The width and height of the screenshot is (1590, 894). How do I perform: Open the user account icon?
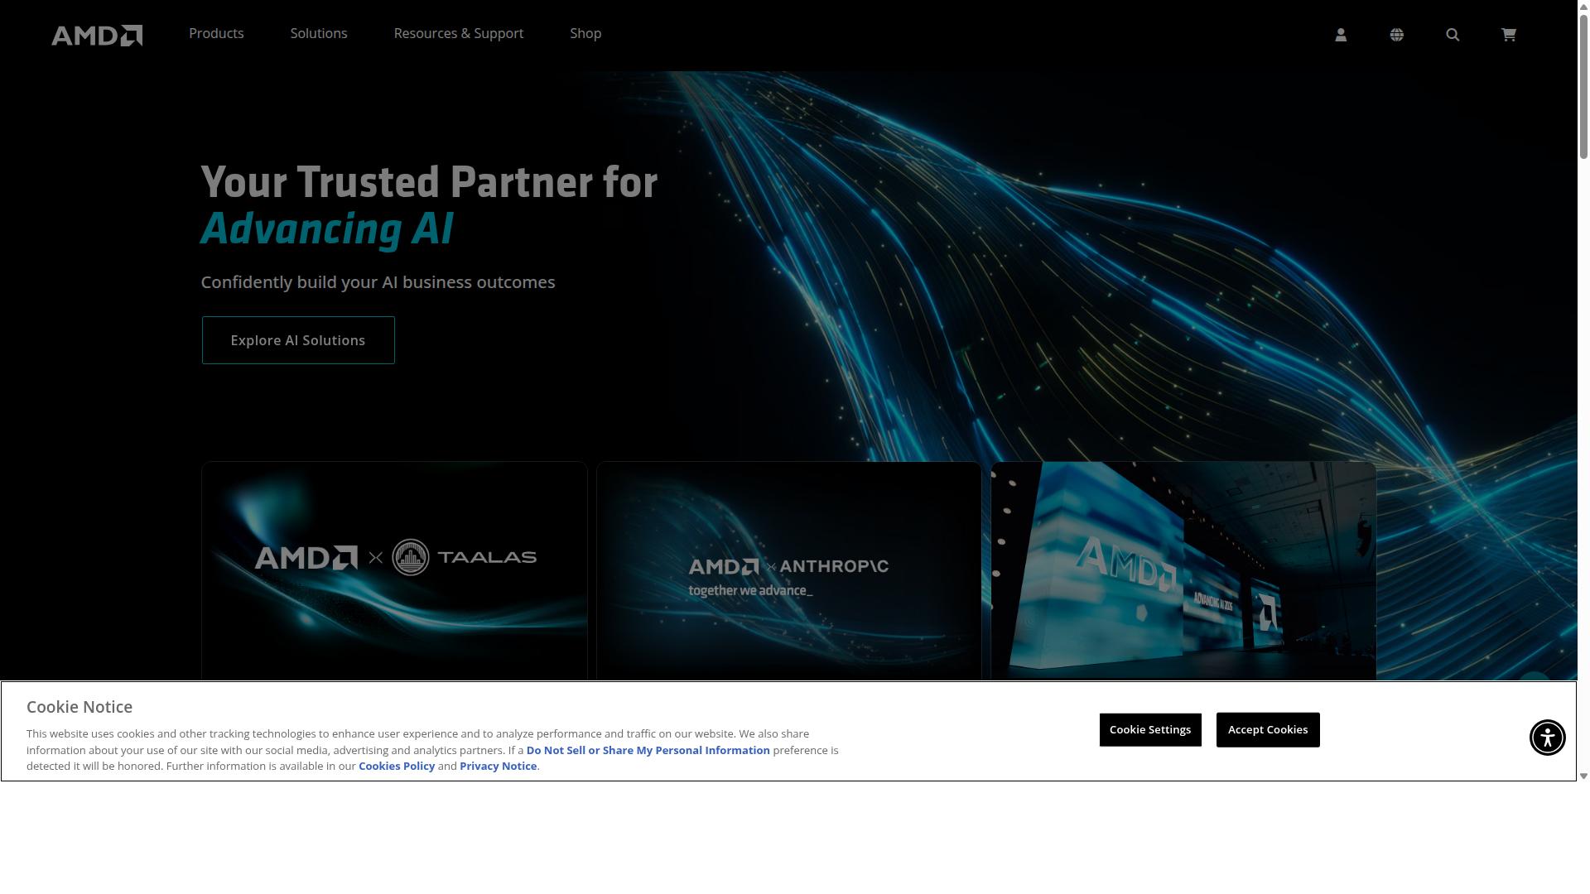coord(1341,35)
